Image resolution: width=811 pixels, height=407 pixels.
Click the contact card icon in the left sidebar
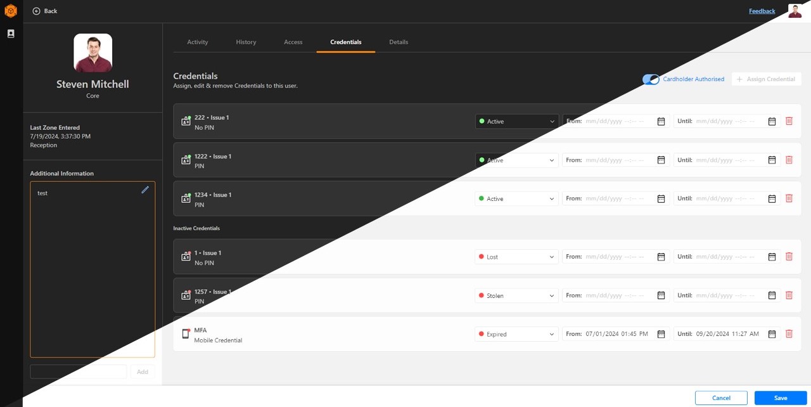tap(10, 33)
